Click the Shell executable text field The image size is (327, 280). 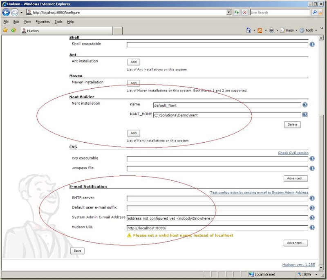tap(217, 45)
